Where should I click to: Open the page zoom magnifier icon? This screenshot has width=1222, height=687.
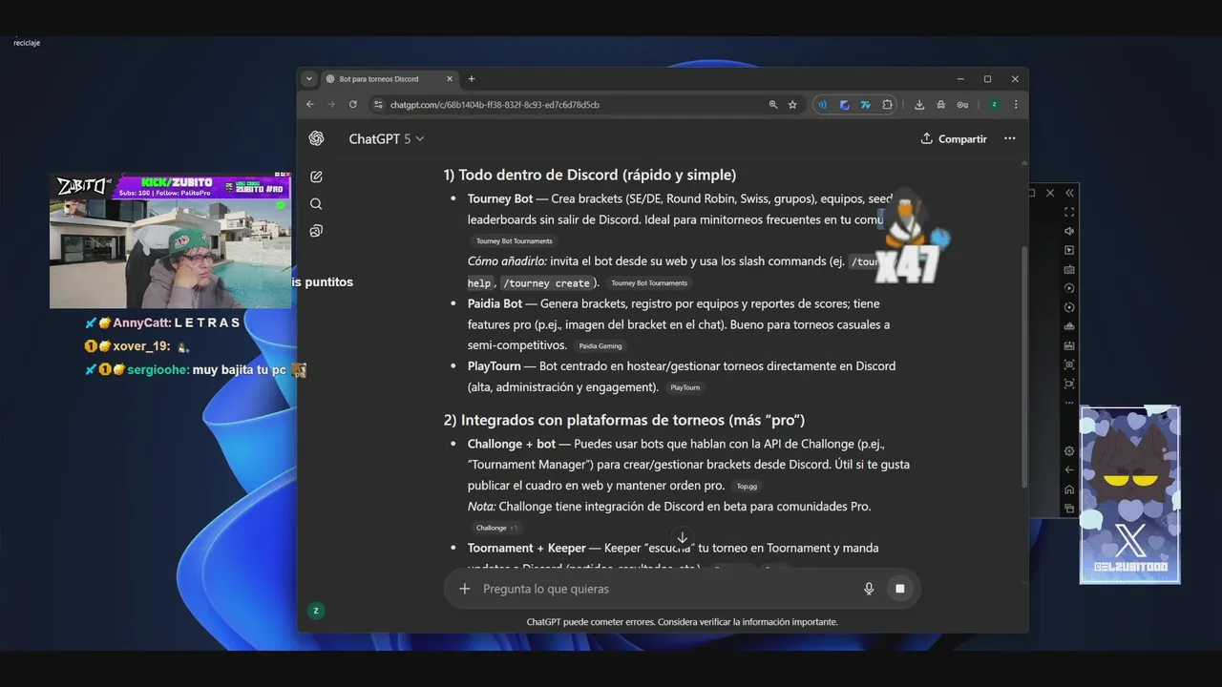[773, 105]
